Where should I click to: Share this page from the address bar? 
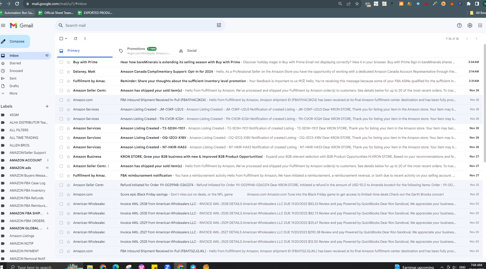349,4
